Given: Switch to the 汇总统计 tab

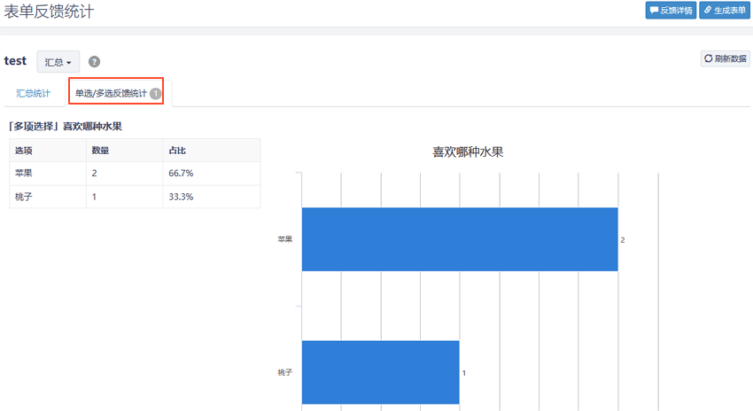Looking at the screenshot, I should 33,93.
